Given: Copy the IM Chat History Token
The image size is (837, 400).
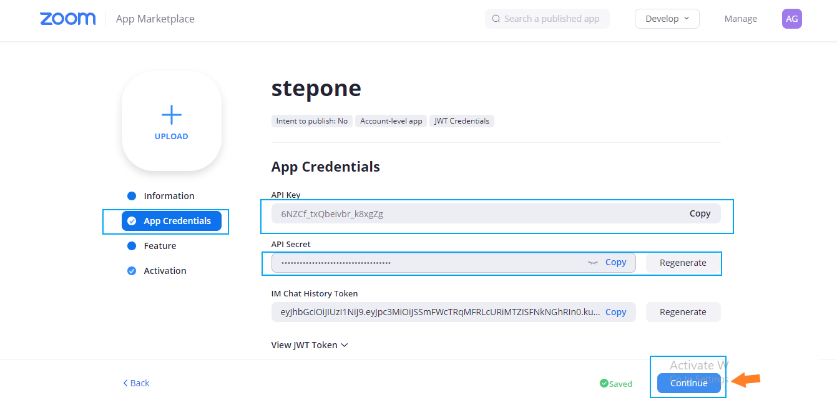Looking at the screenshot, I should pyautogui.click(x=616, y=312).
